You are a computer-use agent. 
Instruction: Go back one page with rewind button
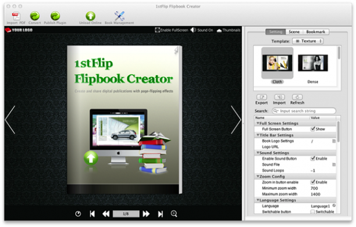pos(106,214)
